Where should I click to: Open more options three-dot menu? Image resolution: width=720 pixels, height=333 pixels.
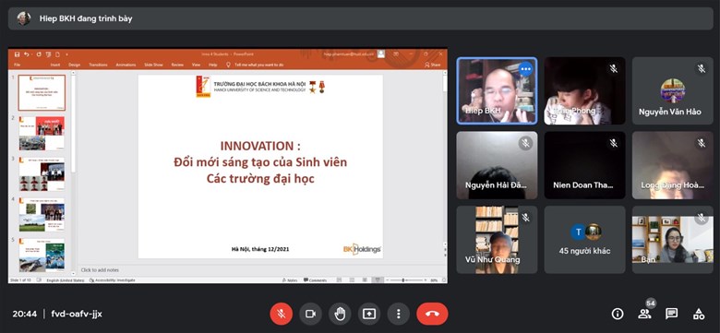coord(398,314)
